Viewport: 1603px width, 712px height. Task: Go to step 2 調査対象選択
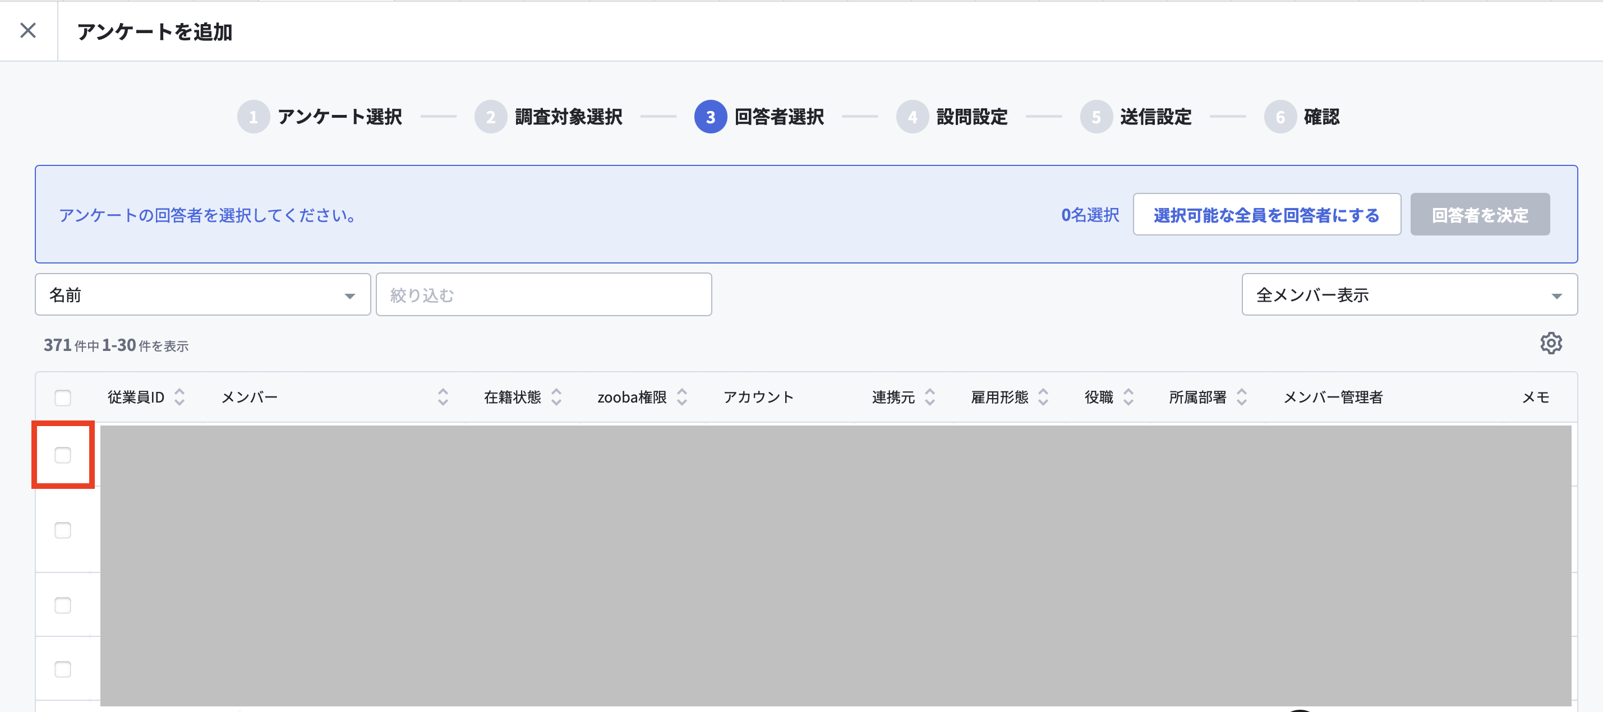pyautogui.click(x=548, y=116)
